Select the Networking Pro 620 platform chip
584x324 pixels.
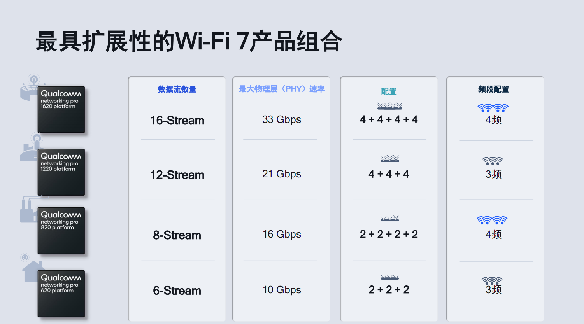pyautogui.click(x=61, y=294)
